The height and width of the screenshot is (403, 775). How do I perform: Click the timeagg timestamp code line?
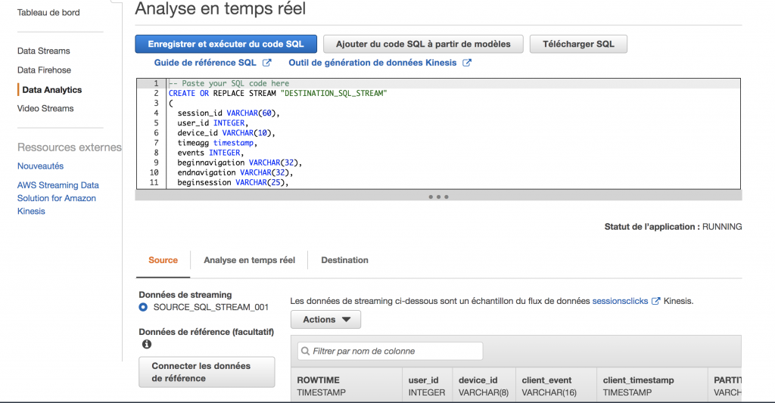coord(217,143)
